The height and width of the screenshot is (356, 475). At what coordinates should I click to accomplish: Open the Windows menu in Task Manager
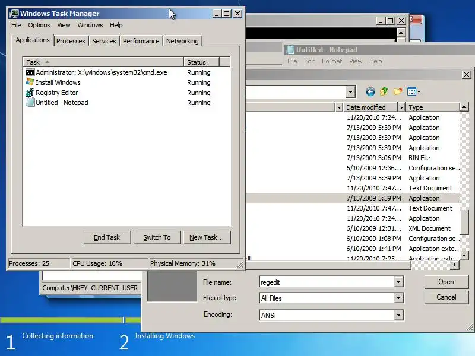point(90,25)
